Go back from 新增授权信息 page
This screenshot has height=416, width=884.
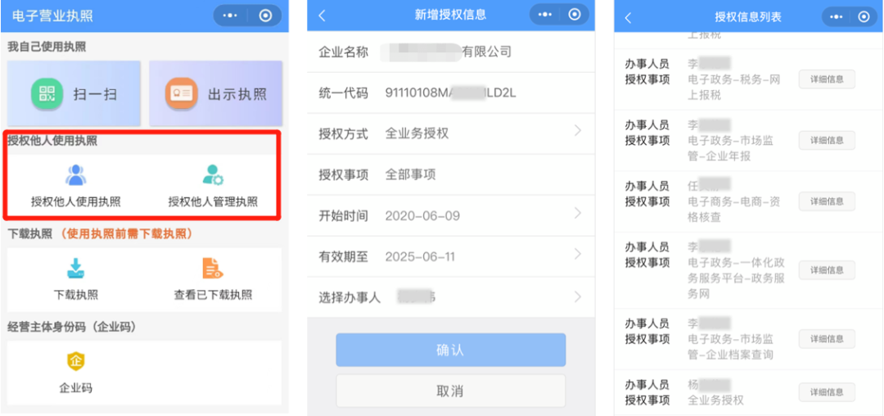click(322, 16)
